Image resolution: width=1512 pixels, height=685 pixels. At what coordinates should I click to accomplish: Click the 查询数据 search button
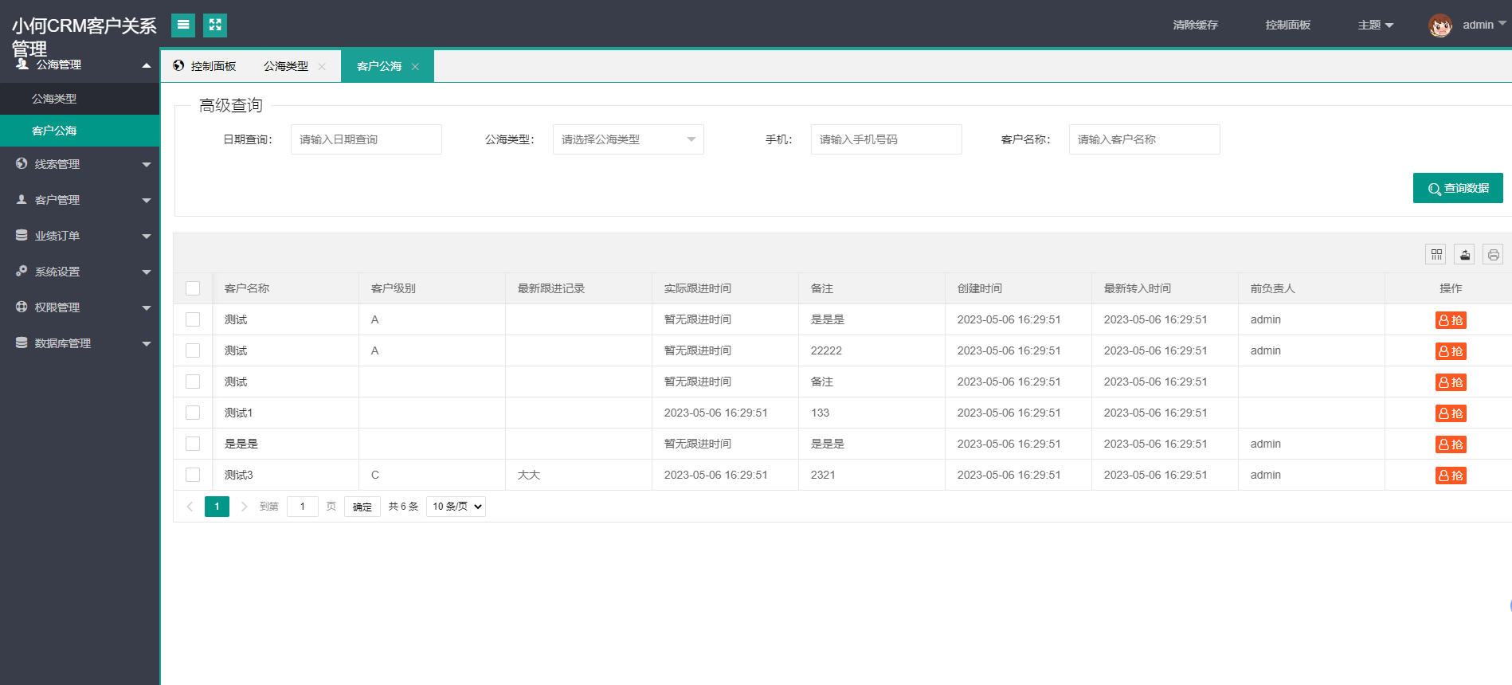coord(1458,188)
